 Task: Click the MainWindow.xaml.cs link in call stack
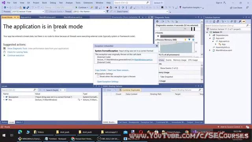(x=143, y=60)
